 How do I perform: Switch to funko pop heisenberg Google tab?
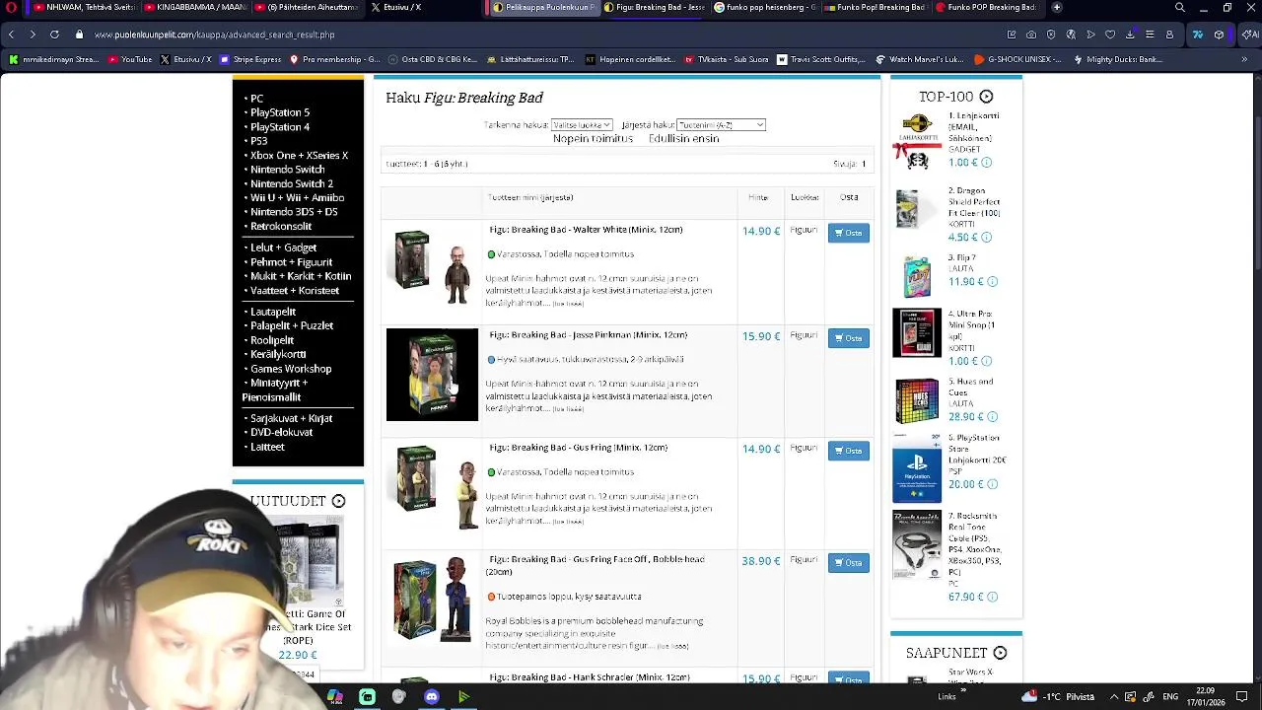point(765,7)
